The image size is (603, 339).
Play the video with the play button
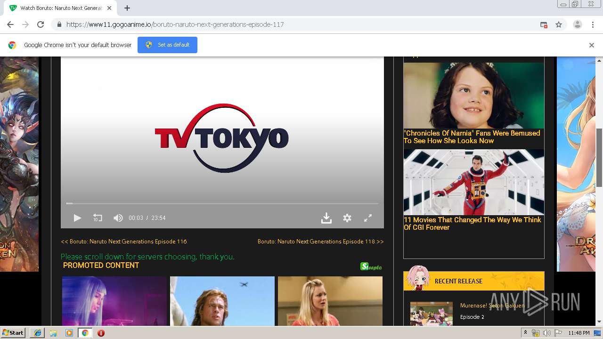pyautogui.click(x=77, y=218)
